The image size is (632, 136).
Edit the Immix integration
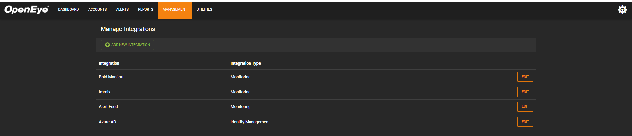click(525, 92)
